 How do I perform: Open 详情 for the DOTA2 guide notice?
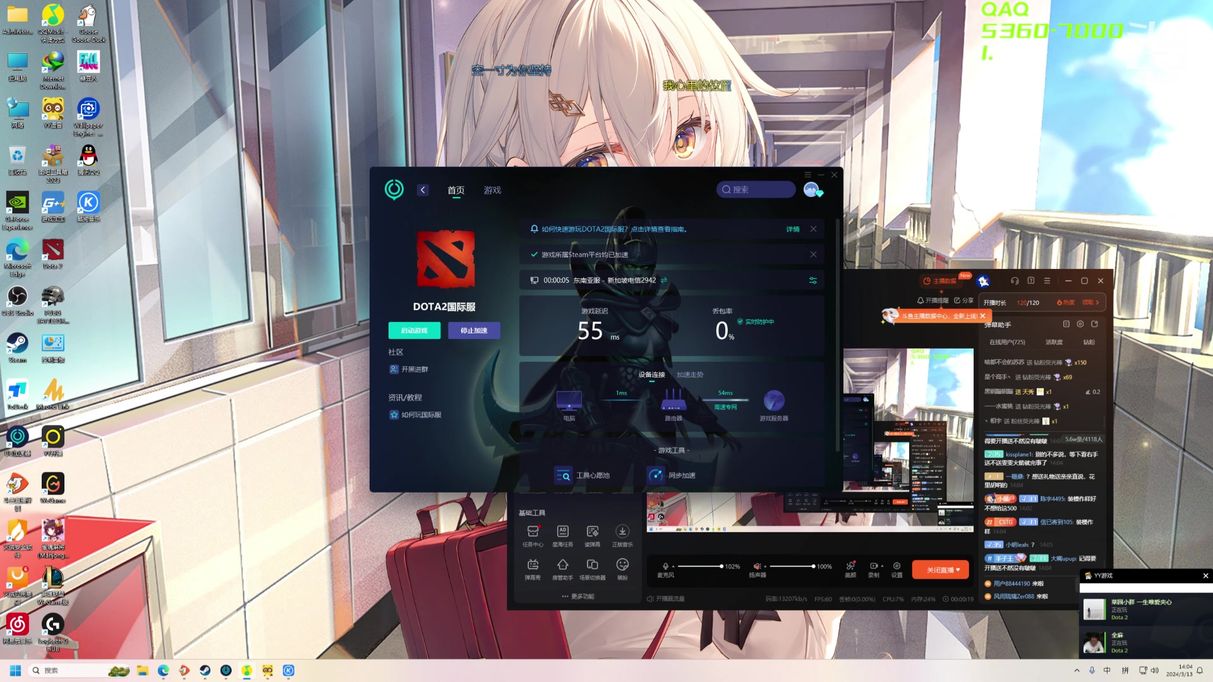click(793, 229)
